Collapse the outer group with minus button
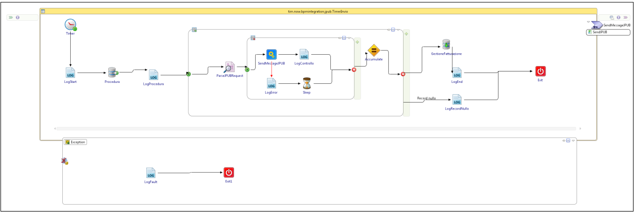This screenshot has height=212, width=634. pyautogui.click(x=393, y=30)
